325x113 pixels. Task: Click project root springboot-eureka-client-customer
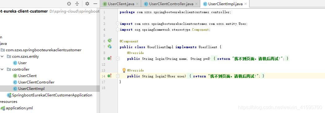(x=24, y=11)
